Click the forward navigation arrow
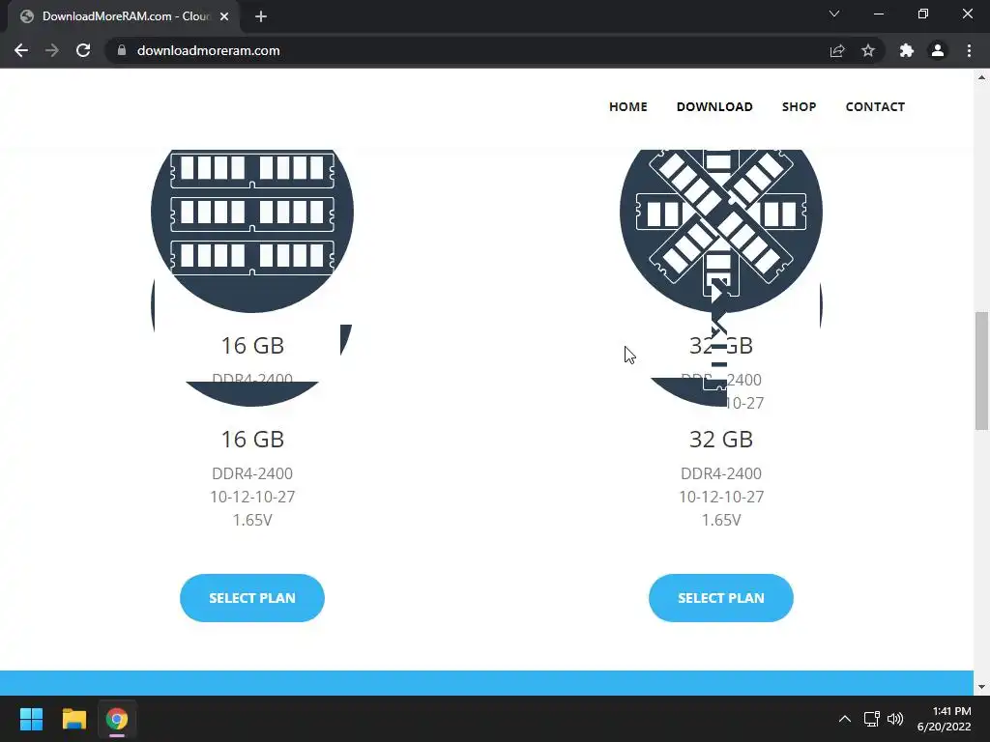Screen dimensions: 990x742 [52, 50]
